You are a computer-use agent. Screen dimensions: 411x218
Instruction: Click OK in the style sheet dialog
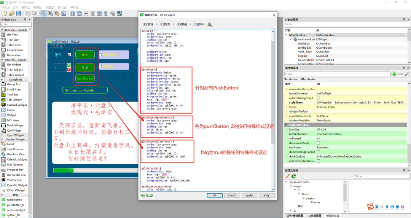click(215, 196)
